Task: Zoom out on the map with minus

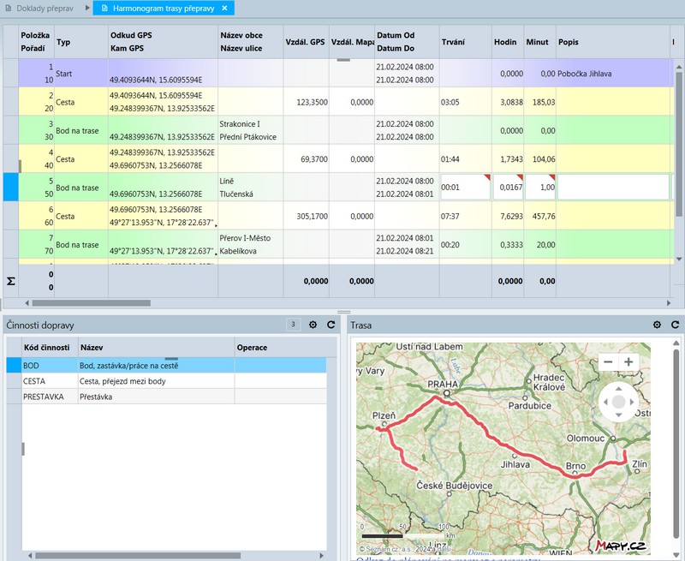Action: tap(608, 362)
